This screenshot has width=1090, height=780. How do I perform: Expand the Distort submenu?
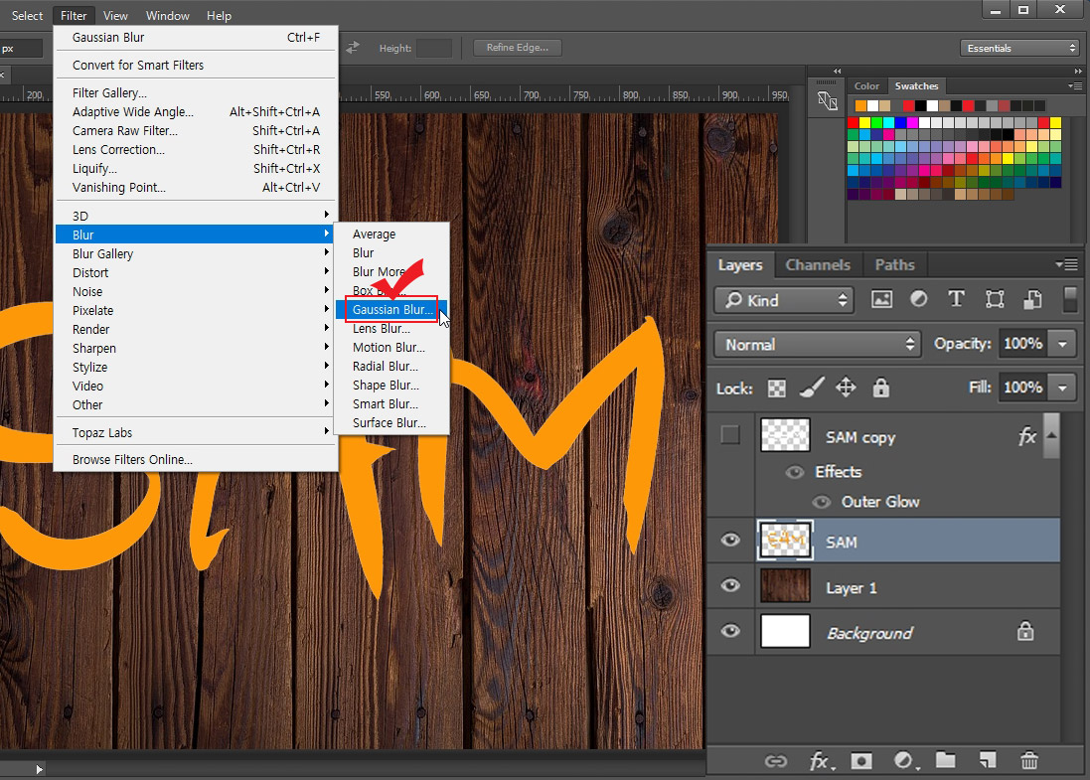click(x=196, y=272)
